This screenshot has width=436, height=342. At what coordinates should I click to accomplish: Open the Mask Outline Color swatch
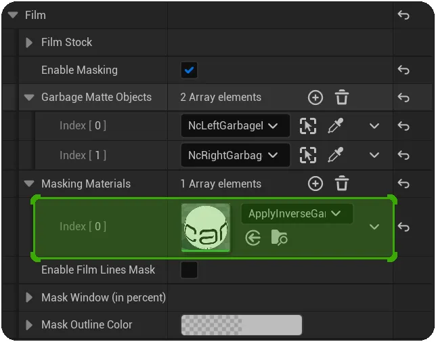click(242, 325)
